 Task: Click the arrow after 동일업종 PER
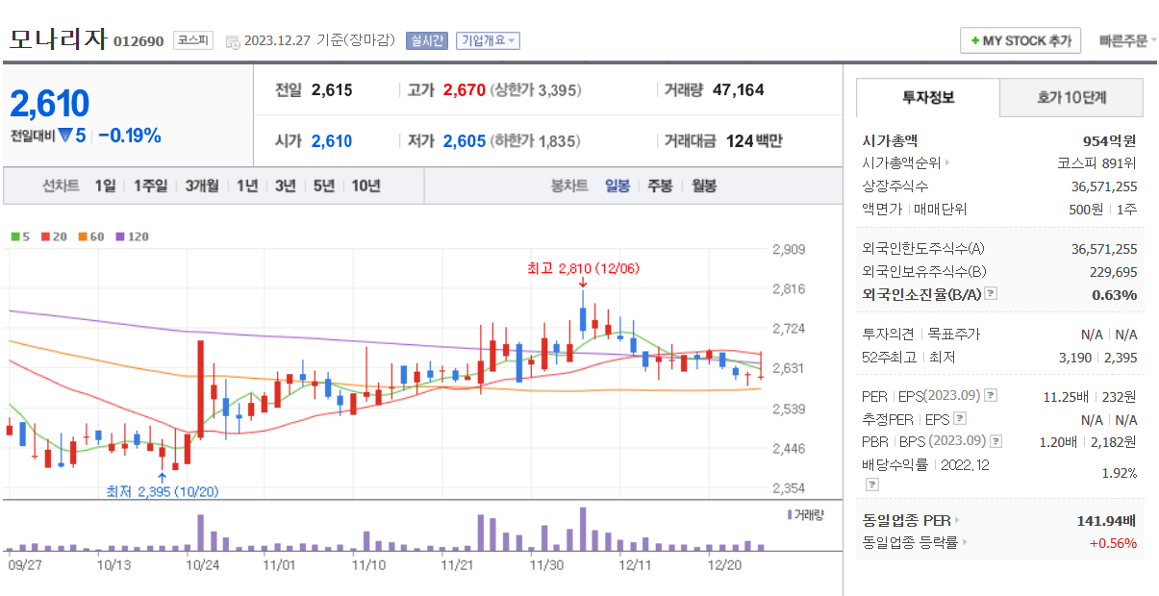[957, 521]
